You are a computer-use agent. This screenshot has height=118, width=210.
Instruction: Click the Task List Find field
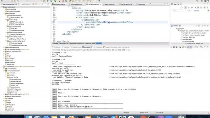click(x=179, y=10)
